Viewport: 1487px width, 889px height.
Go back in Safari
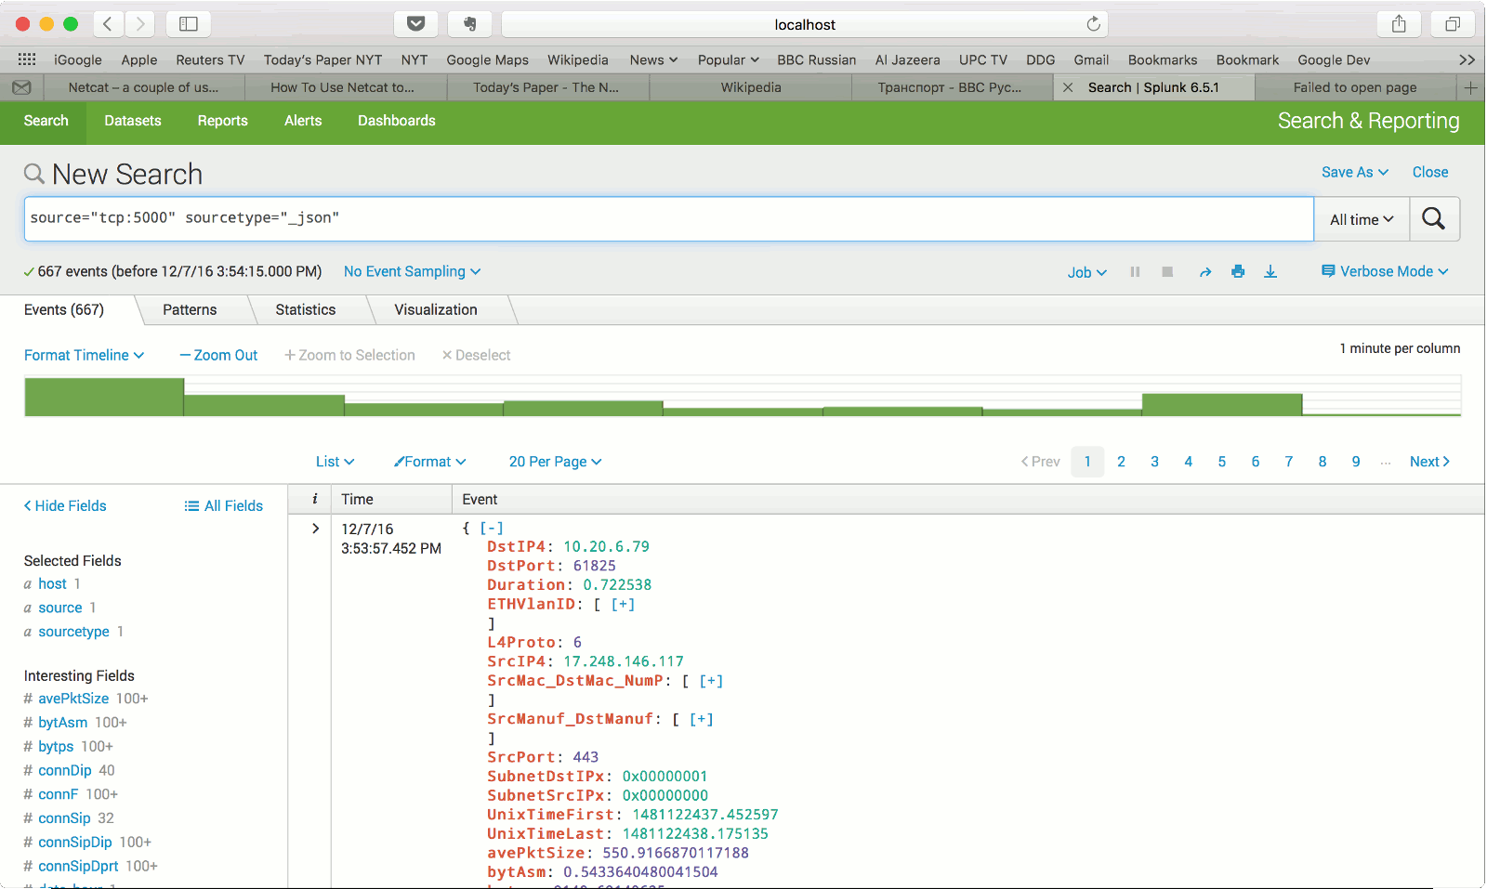click(x=107, y=24)
